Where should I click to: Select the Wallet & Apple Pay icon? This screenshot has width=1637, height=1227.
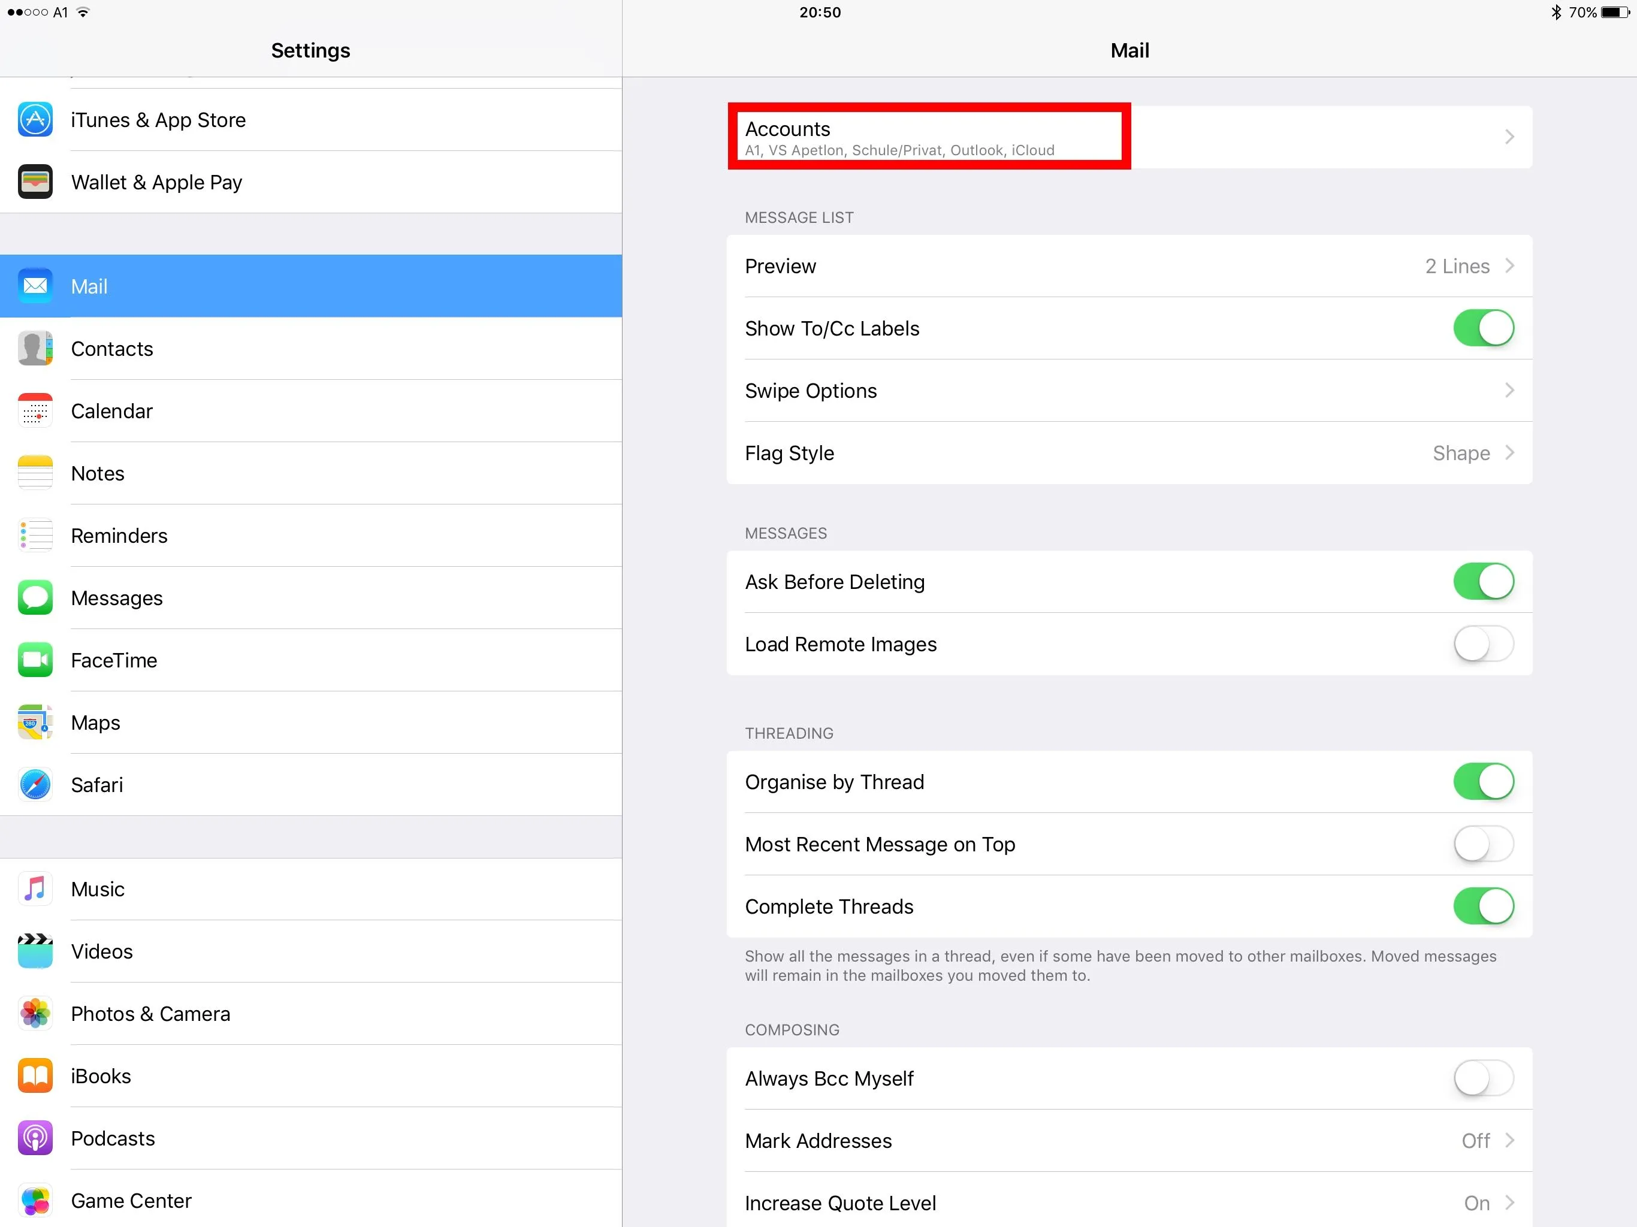click(35, 182)
